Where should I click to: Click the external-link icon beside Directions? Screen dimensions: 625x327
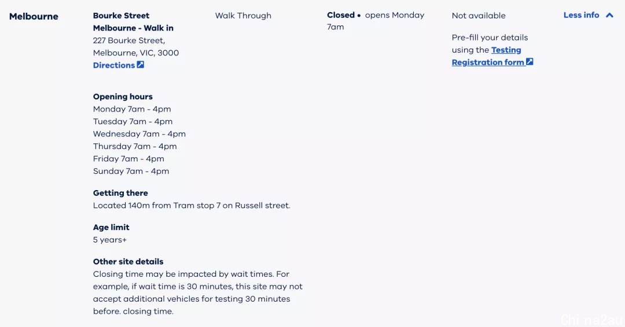pyautogui.click(x=140, y=65)
